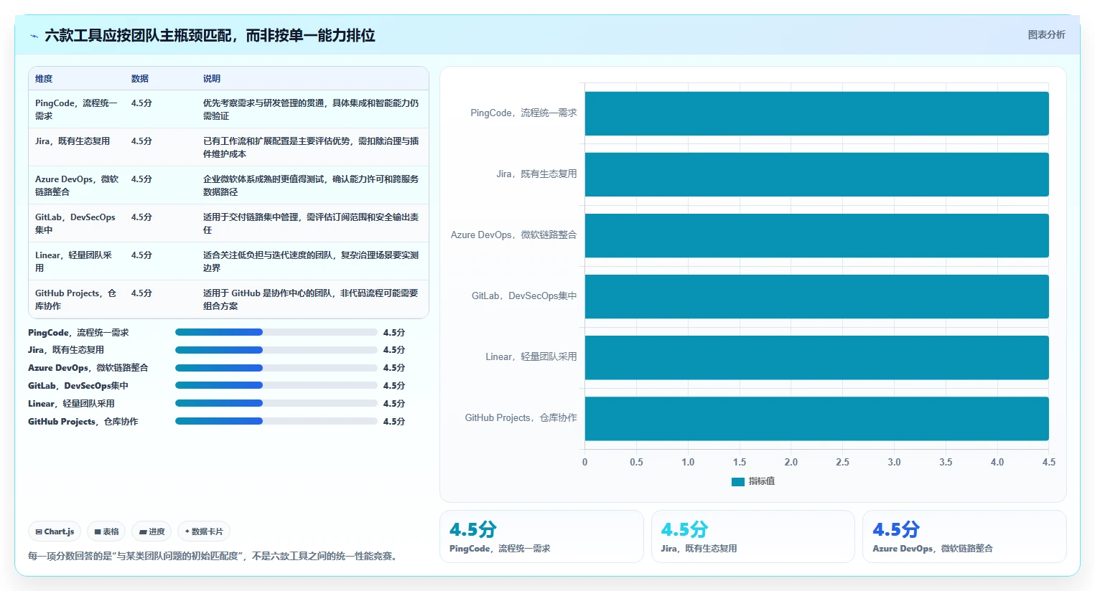Screen dimensions: 1095x591
Task: Click the footnote starting 每一项分数回答的是
Action: click(x=215, y=556)
